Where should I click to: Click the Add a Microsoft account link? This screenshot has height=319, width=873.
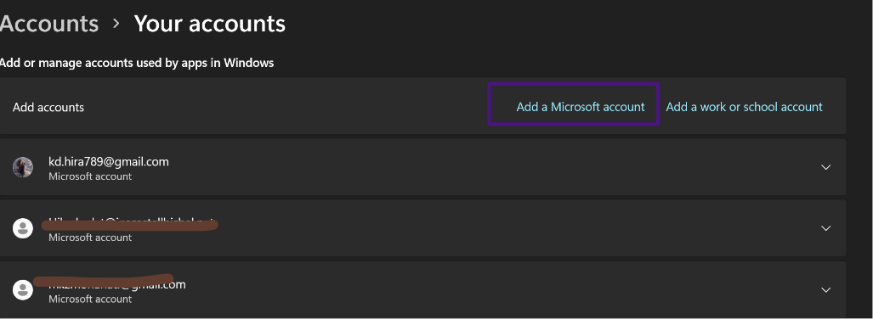click(x=580, y=107)
